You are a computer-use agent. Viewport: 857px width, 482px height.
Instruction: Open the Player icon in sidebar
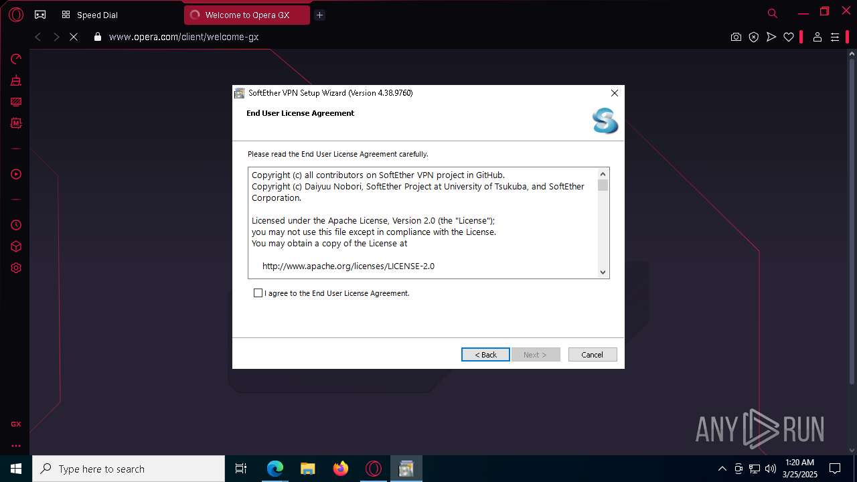pos(16,174)
